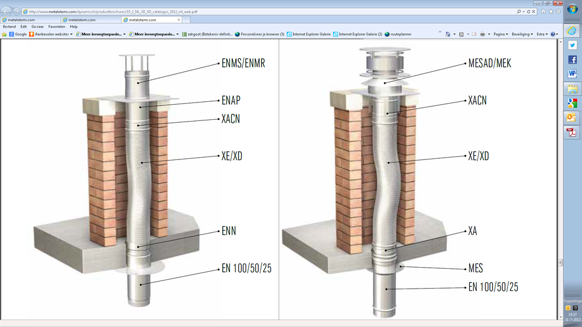Open the Favorieten menu

(x=56, y=27)
